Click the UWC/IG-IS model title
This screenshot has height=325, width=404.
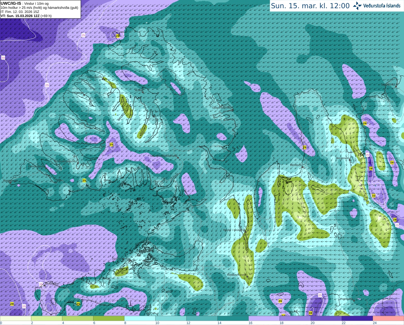click(11, 3)
